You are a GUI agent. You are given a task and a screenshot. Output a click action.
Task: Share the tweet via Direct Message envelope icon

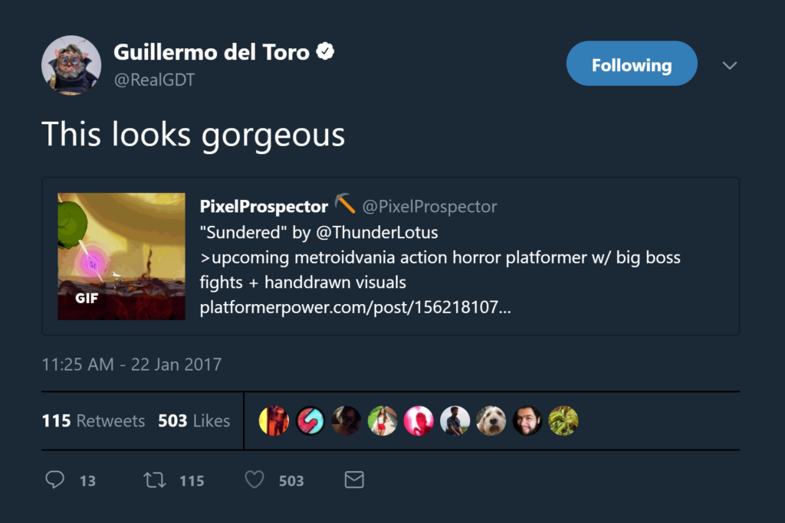click(353, 479)
